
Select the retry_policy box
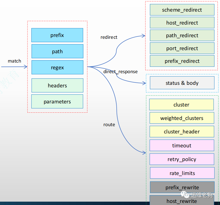(x=182, y=159)
